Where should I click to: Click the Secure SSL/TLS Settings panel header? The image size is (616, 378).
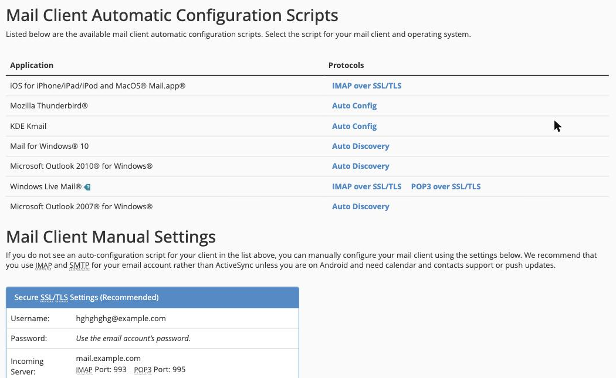click(x=153, y=298)
